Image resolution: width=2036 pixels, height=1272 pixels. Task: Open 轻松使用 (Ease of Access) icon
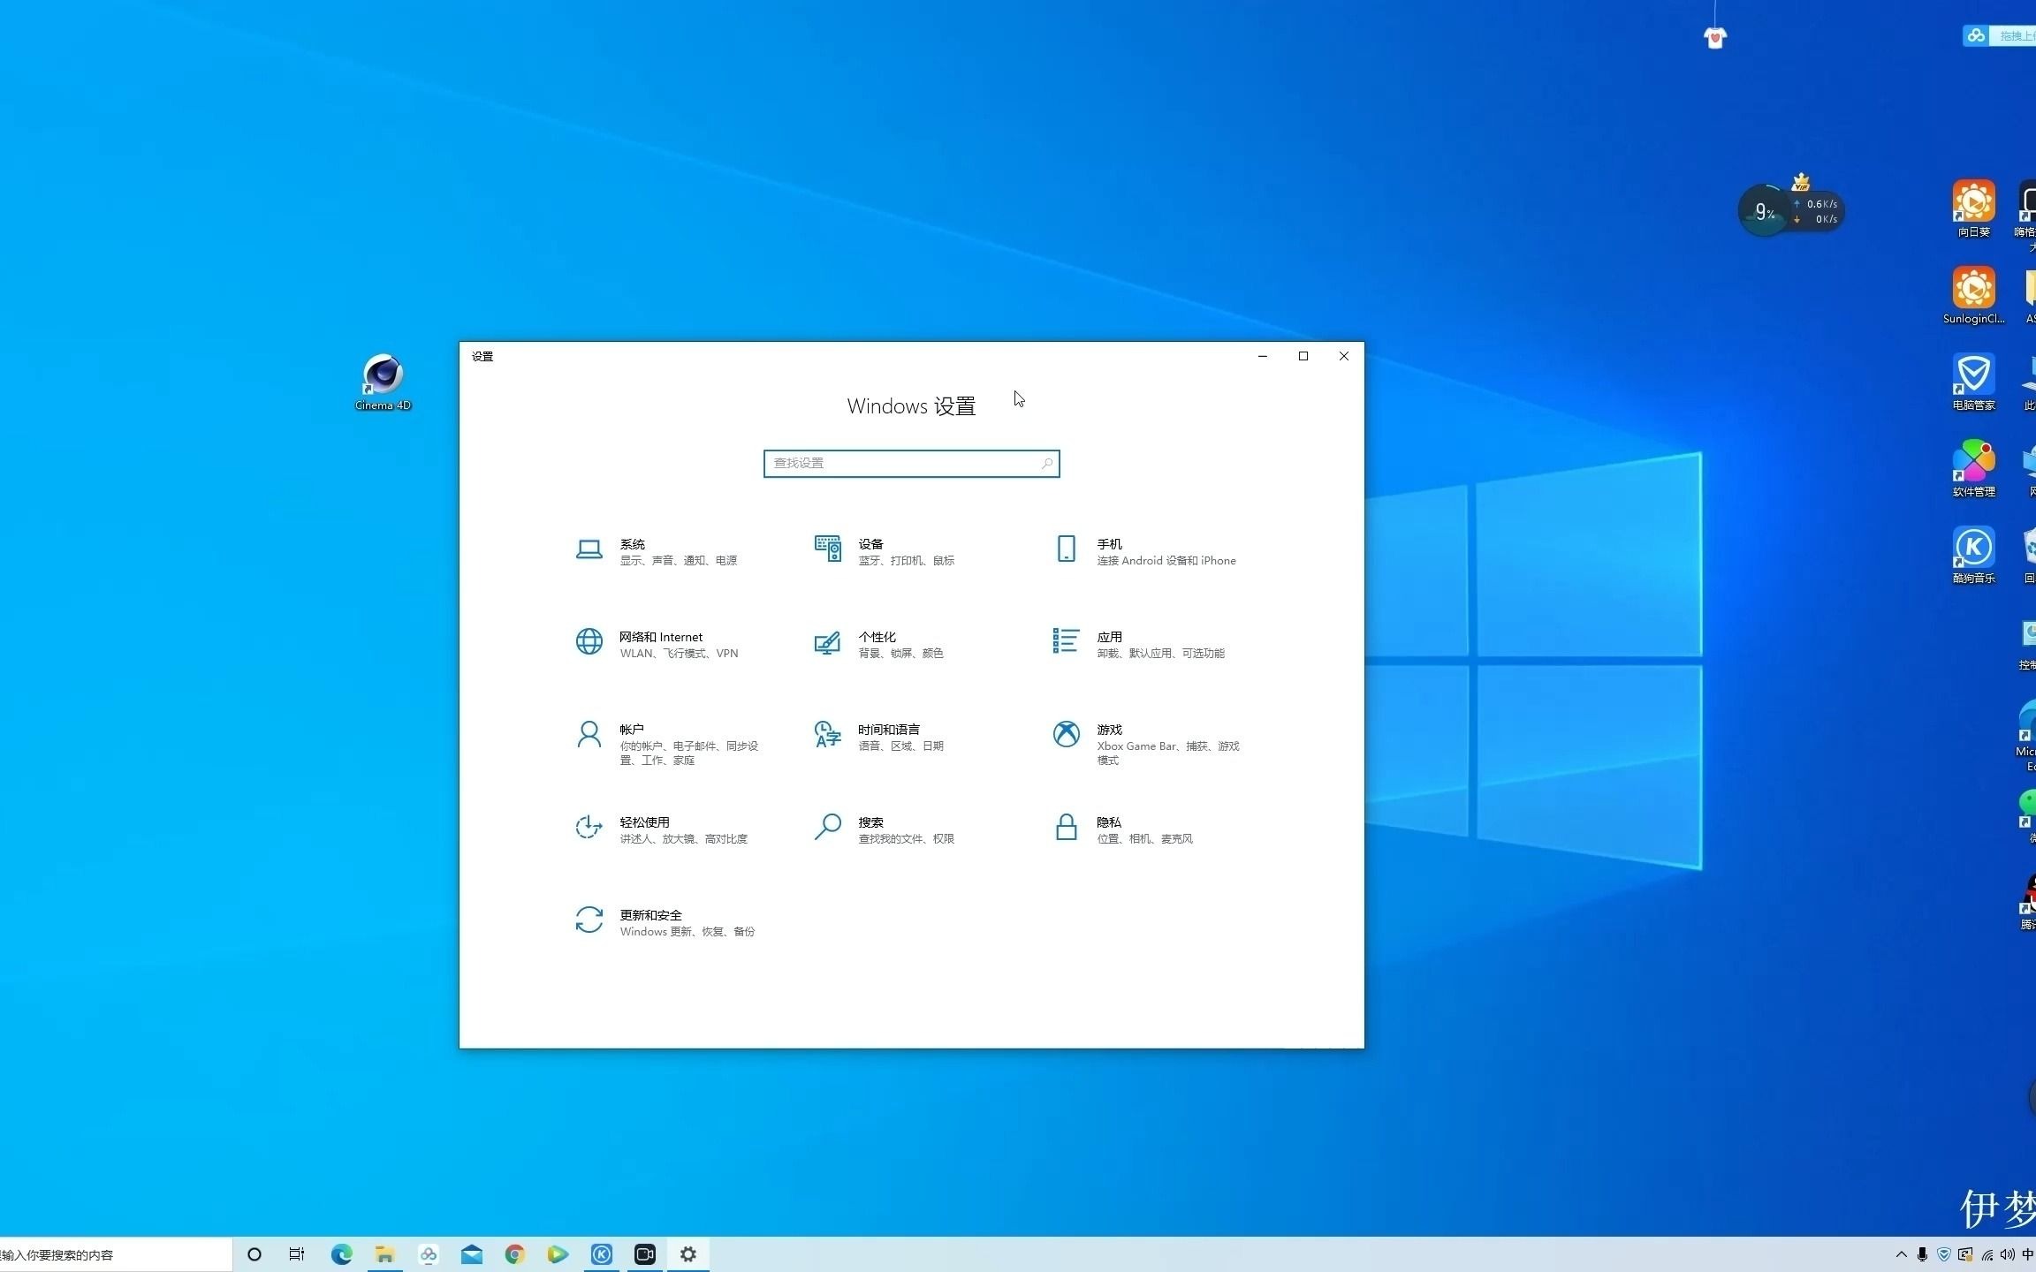click(x=589, y=828)
